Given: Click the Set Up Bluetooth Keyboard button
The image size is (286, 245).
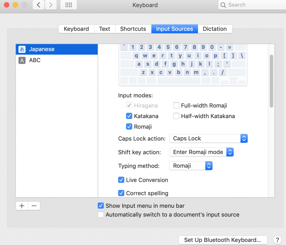Looking at the screenshot, I should coord(223,240).
